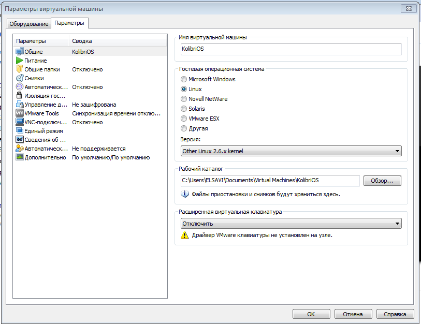Switch to the Оборудование tab
This screenshot has width=421, height=324.
[29, 24]
